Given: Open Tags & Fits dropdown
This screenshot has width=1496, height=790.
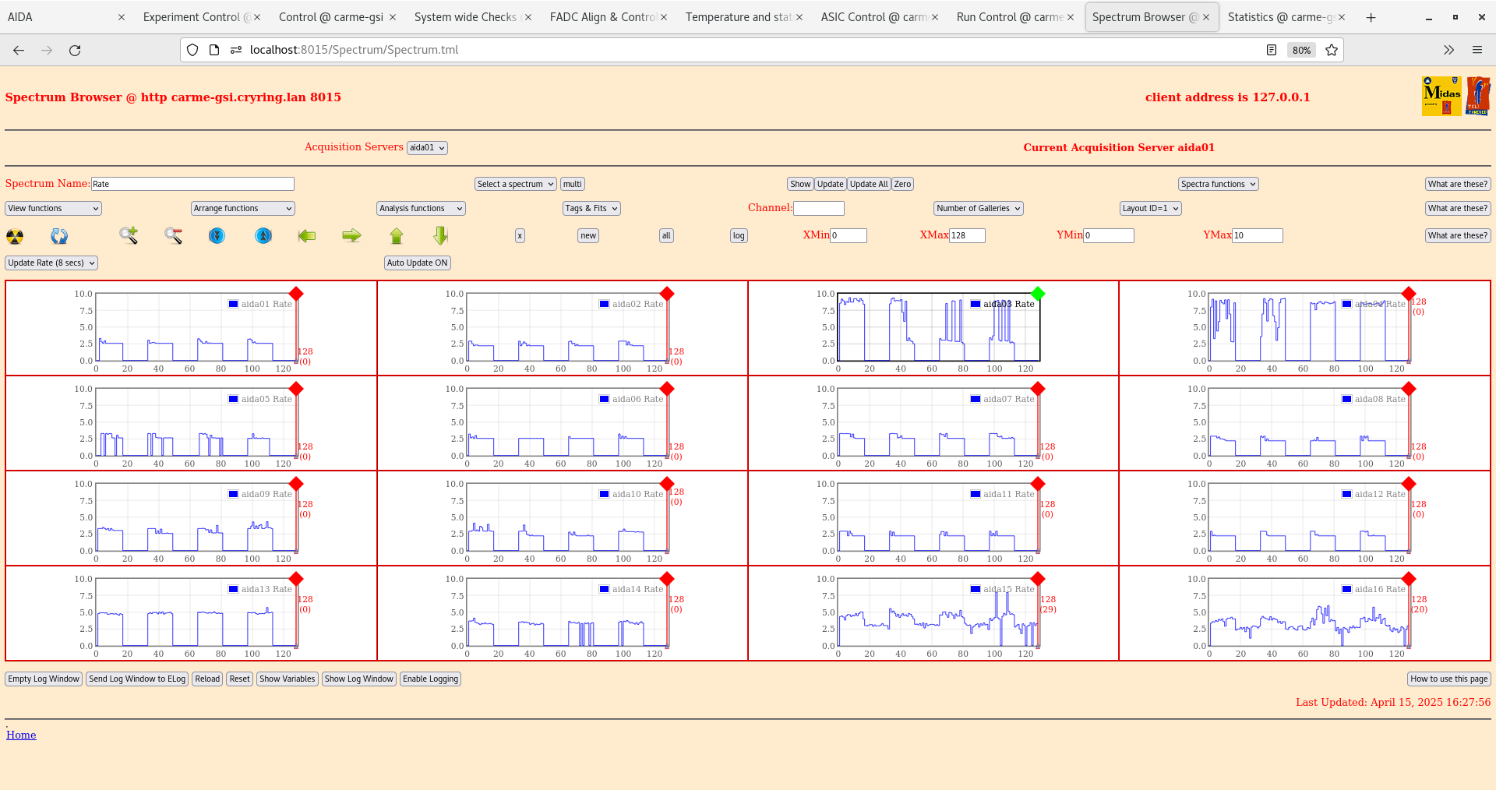Looking at the screenshot, I should (x=591, y=208).
